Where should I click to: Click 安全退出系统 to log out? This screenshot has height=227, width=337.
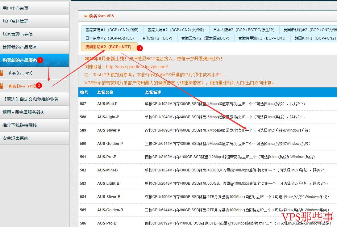point(34,138)
